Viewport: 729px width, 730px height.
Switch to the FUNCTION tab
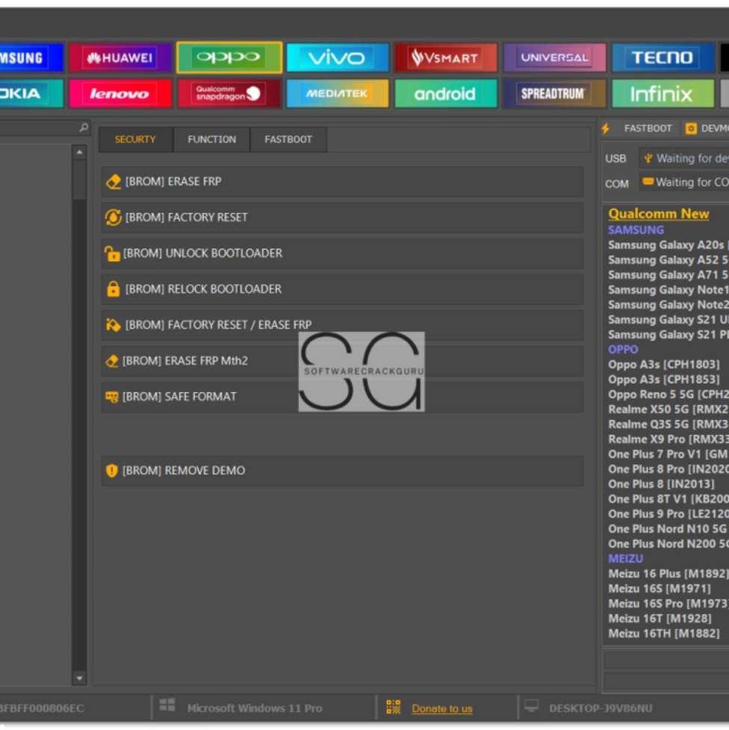pyautogui.click(x=212, y=140)
